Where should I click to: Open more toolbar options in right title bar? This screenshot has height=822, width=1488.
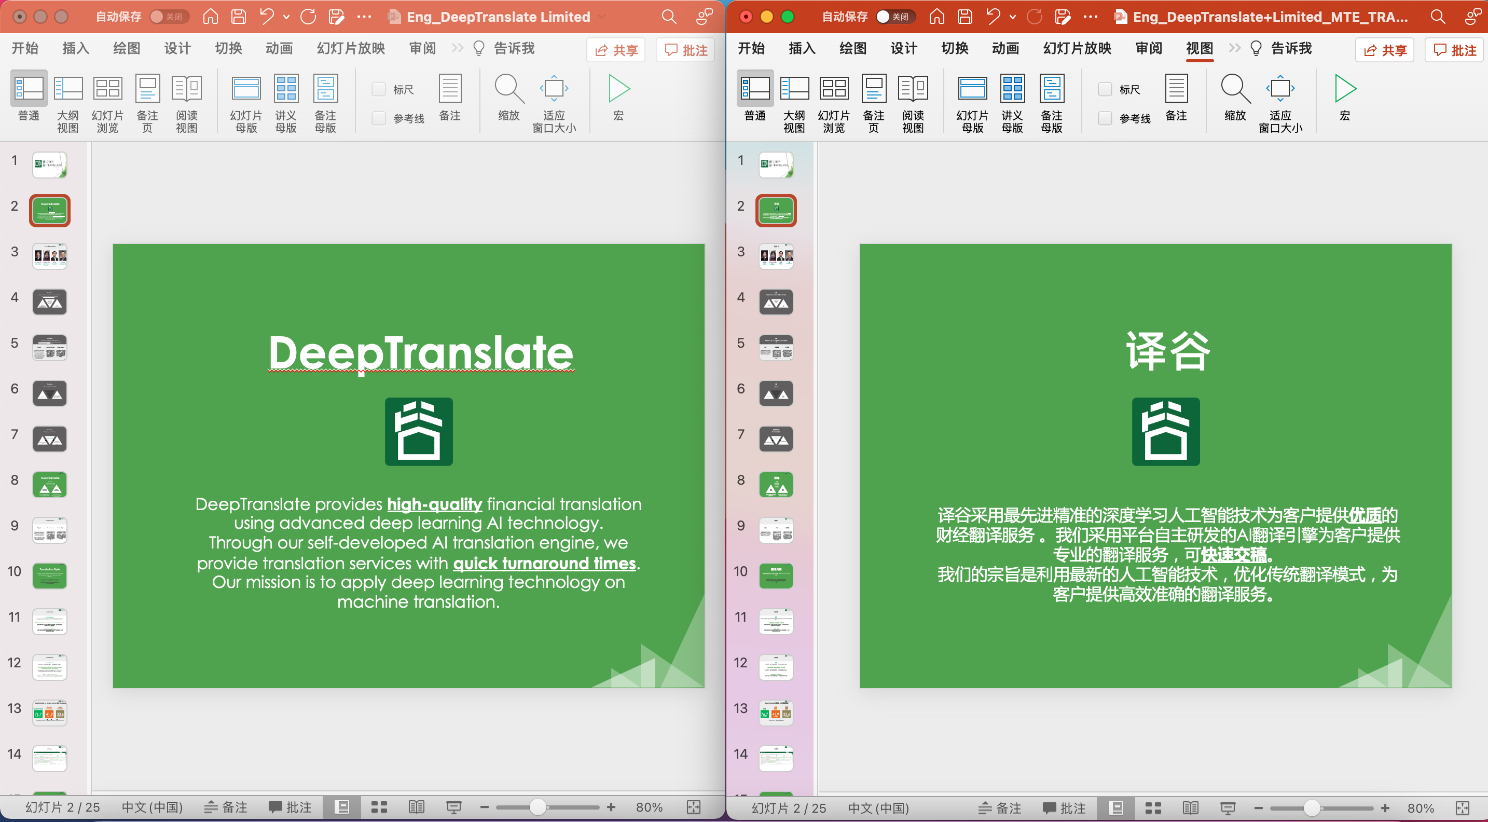click(x=1091, y=17)
